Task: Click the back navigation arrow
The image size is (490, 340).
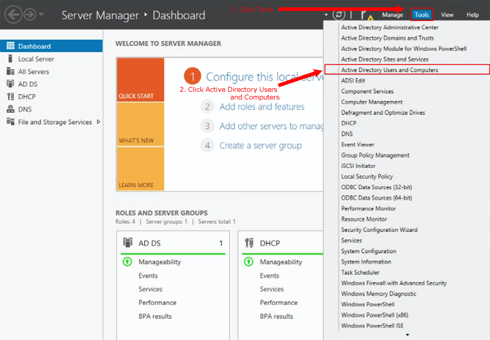Action: click(13, 14)
